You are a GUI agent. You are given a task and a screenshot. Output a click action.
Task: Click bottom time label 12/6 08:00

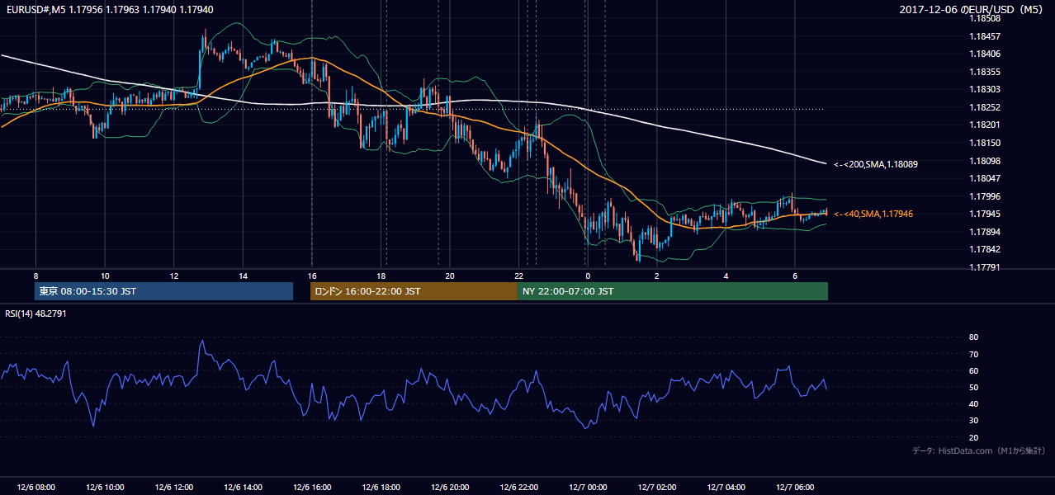36,487
